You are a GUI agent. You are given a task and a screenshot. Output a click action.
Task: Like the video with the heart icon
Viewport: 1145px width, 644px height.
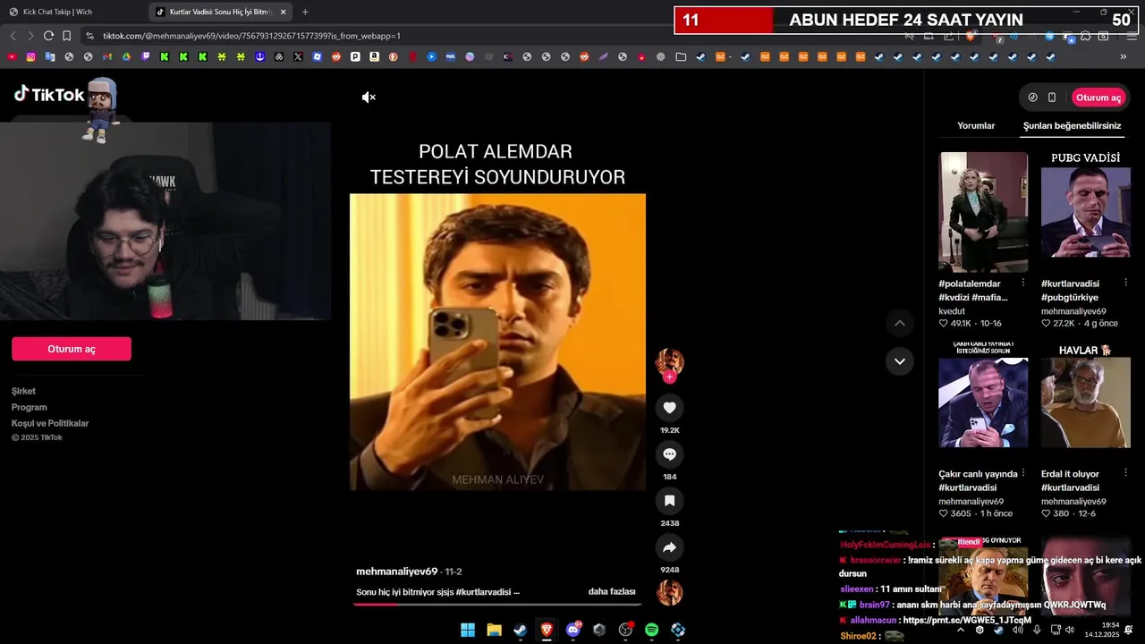(669, 408)
